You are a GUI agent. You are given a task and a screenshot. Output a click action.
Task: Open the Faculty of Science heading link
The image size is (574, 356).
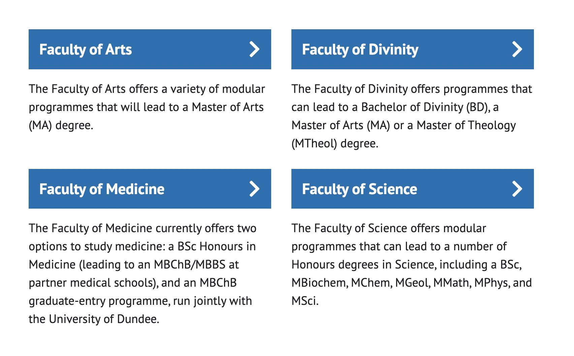point(413,189)
